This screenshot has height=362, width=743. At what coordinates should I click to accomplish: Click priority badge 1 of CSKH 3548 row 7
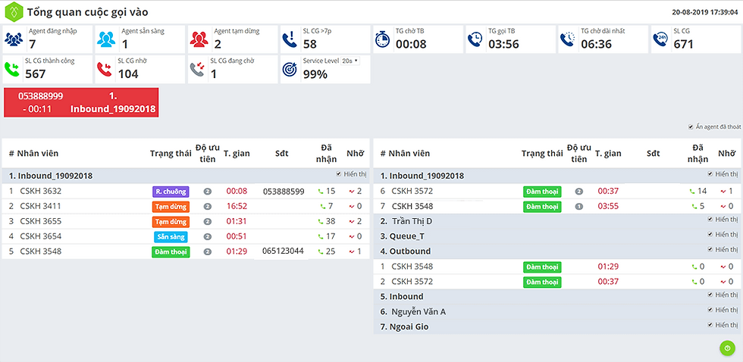click(x=578, y=207)
